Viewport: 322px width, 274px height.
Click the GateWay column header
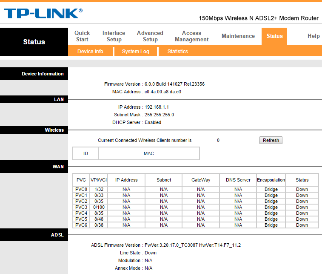coord(201,180)
